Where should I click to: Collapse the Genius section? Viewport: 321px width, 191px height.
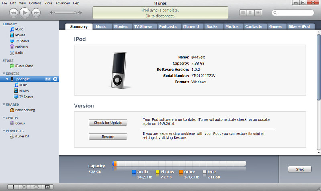coord(4,118)
